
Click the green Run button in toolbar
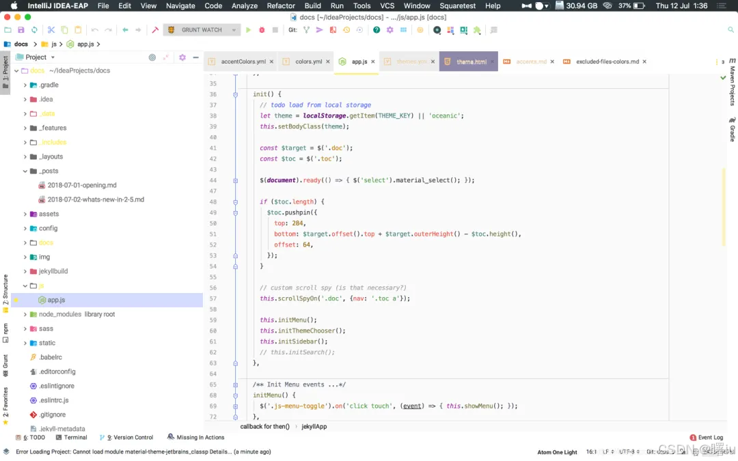248,30
